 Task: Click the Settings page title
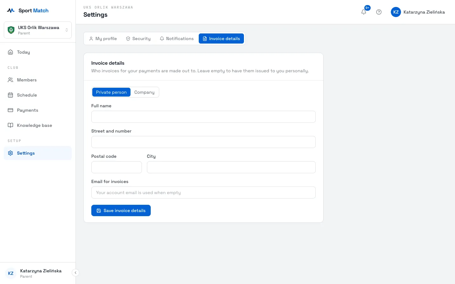(x=95, y=15)
